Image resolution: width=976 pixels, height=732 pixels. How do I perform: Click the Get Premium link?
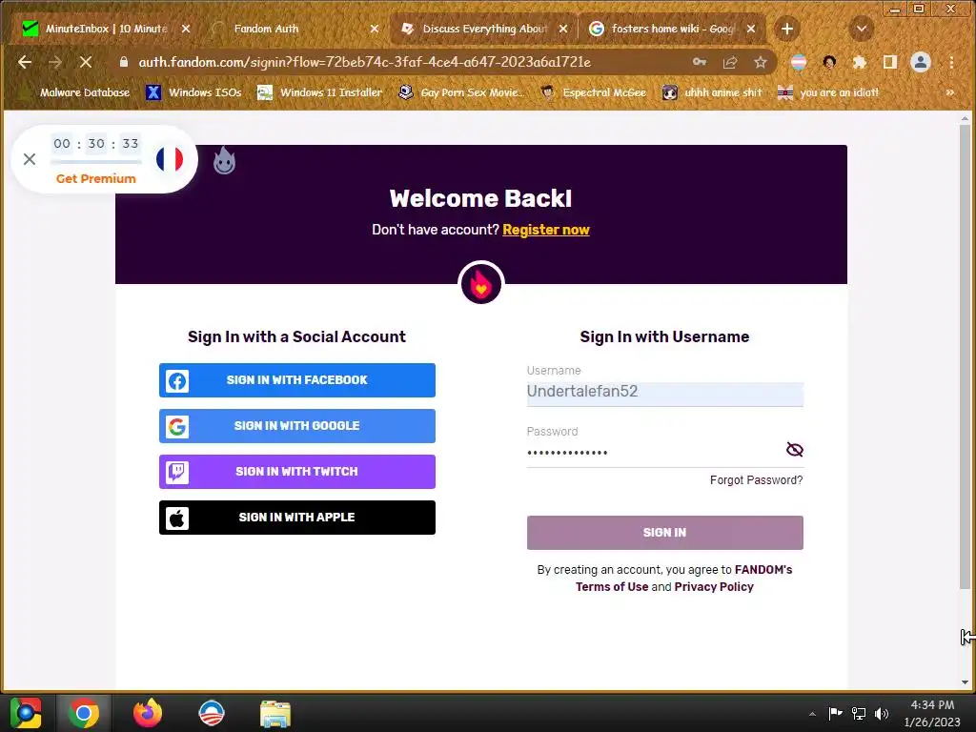pyautogui.click(x=96, y=178)
